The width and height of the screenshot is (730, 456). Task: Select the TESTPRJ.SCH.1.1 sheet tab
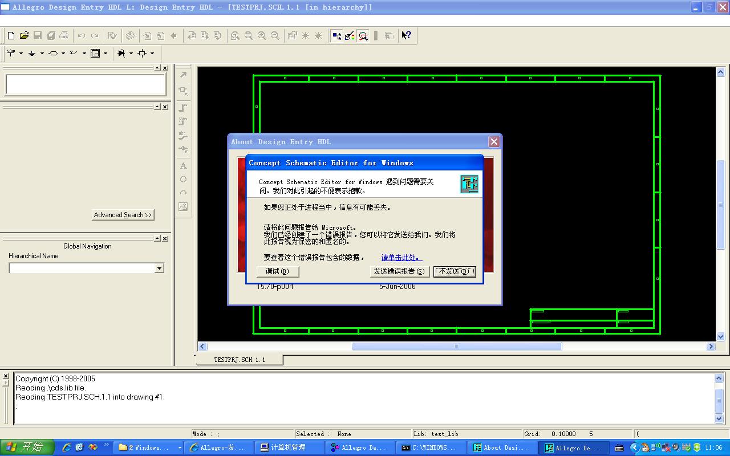240,360
